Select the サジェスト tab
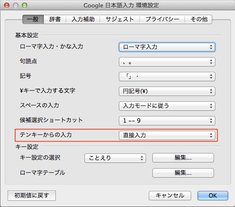The width and height of the screenshot is (235, 207). click(x=120, y=19)
